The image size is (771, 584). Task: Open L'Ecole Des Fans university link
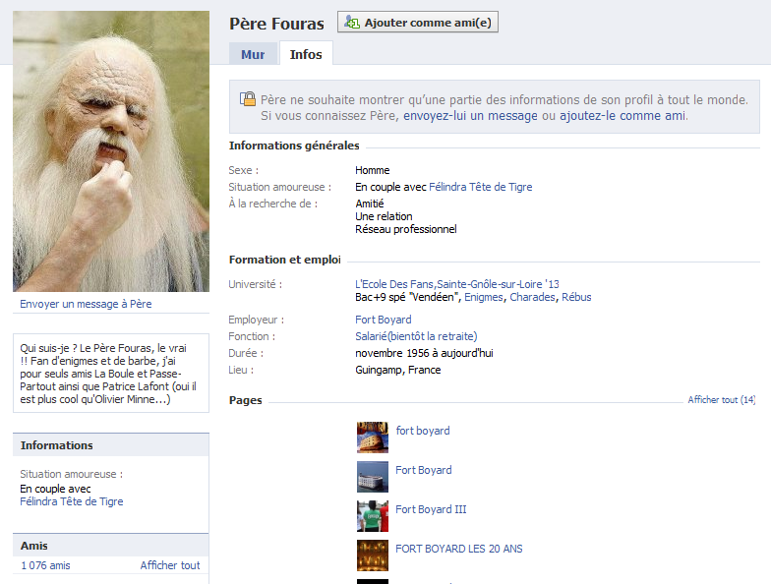click(456, 284)
